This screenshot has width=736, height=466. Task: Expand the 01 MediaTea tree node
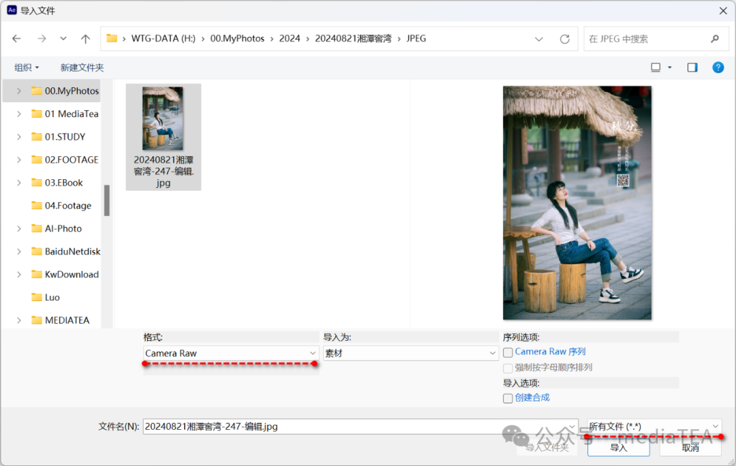[19, 114]
